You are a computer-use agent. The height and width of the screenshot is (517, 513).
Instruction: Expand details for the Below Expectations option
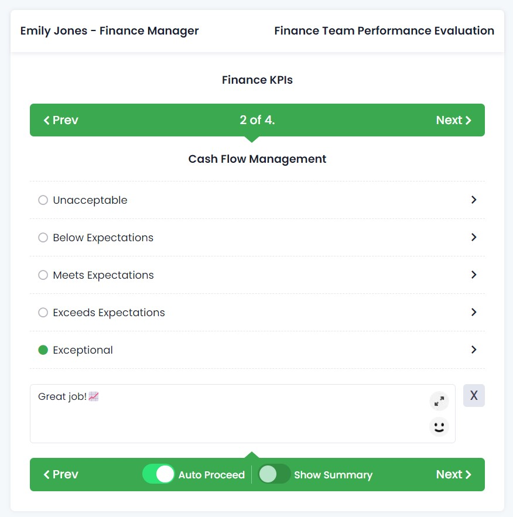coord(474,237)
